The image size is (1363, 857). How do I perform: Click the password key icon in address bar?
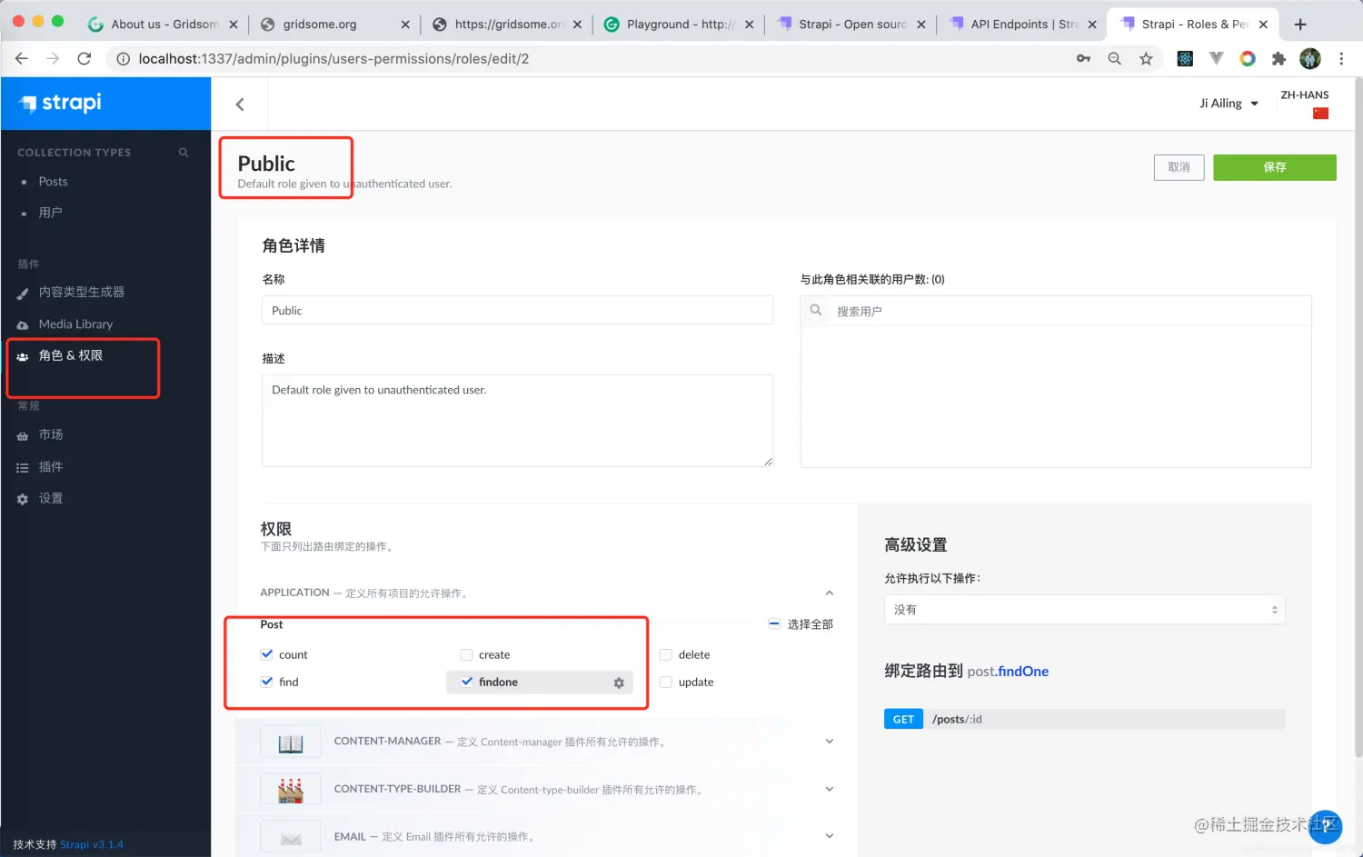[1083, 59]
